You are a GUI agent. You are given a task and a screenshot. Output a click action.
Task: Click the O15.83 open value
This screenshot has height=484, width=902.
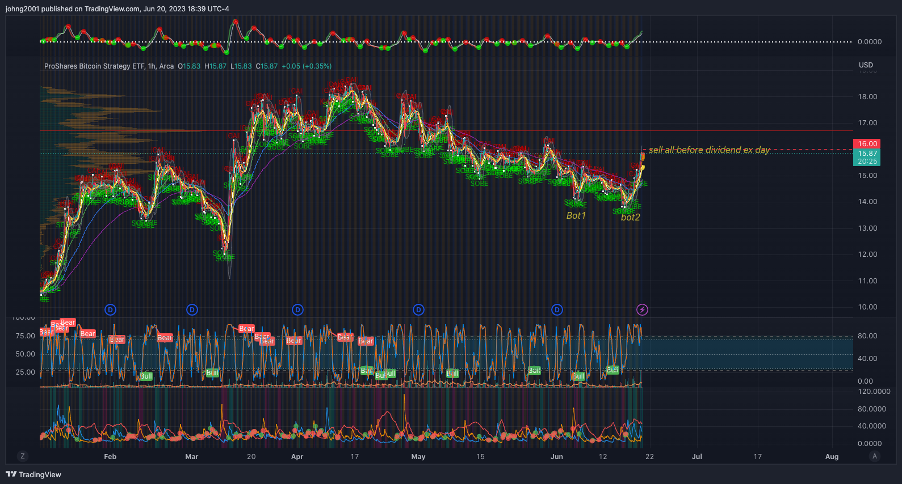point(189,66)
